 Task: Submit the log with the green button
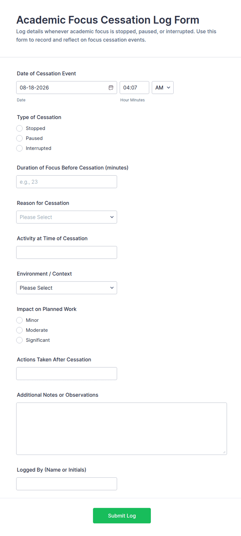click(x=122, y=516)
